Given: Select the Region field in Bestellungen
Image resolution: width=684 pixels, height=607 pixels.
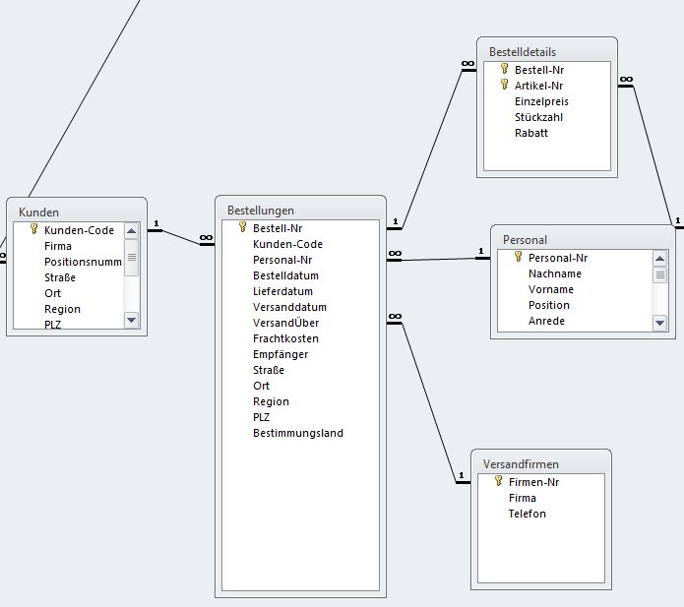Looking at the screenshot, I should point(271,401).
